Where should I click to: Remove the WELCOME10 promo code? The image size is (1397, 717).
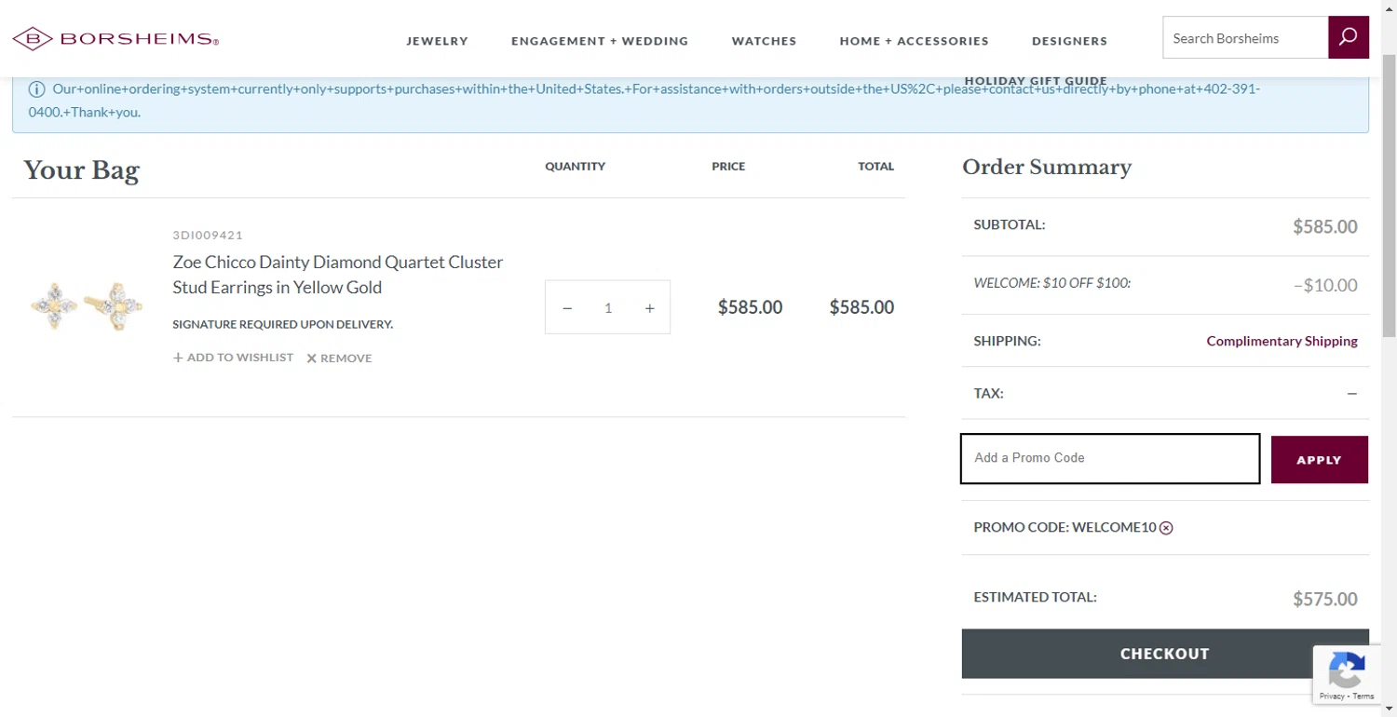(x=1166, y=528)
